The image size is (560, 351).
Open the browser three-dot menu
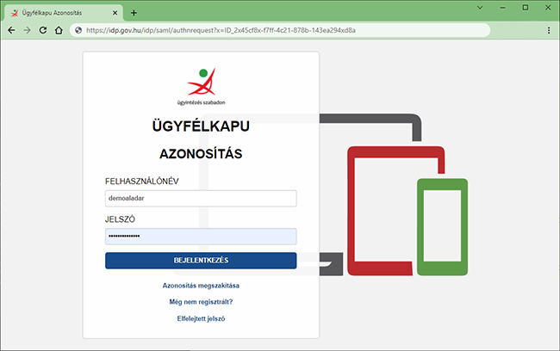point(549,30)
